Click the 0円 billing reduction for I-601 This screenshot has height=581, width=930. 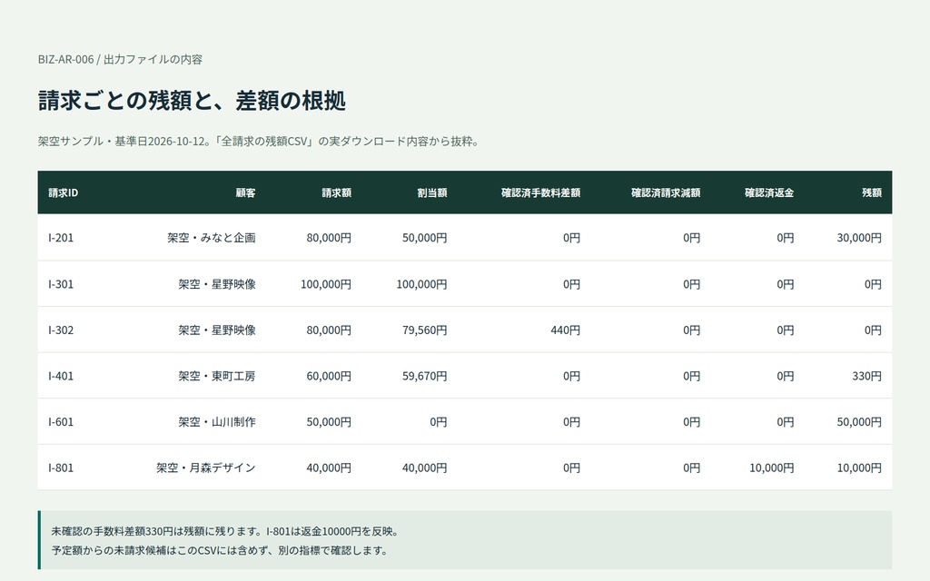click(691, 421)
